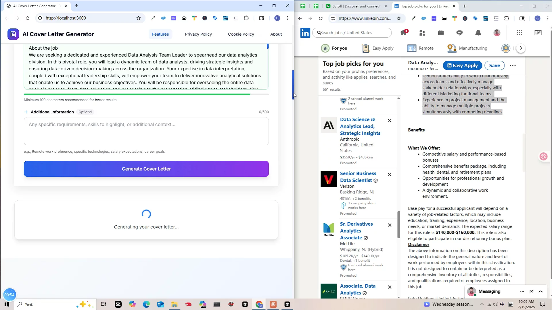This screenshot has width=552, height=310.
Task: Focus the Additional Information text area
Action: 146,131
